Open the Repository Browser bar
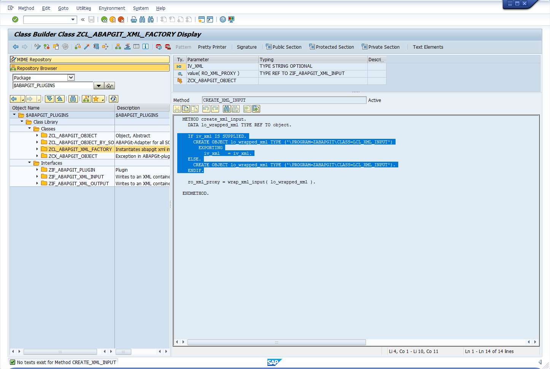The width and height of the screenshot is (550, 369). 90,68
